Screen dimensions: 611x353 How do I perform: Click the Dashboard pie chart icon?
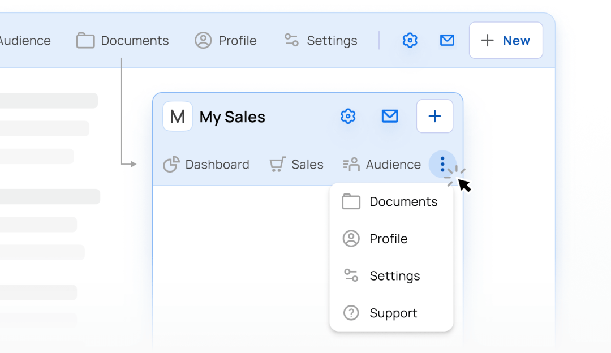pyautogui.click(x=171, y=165)
